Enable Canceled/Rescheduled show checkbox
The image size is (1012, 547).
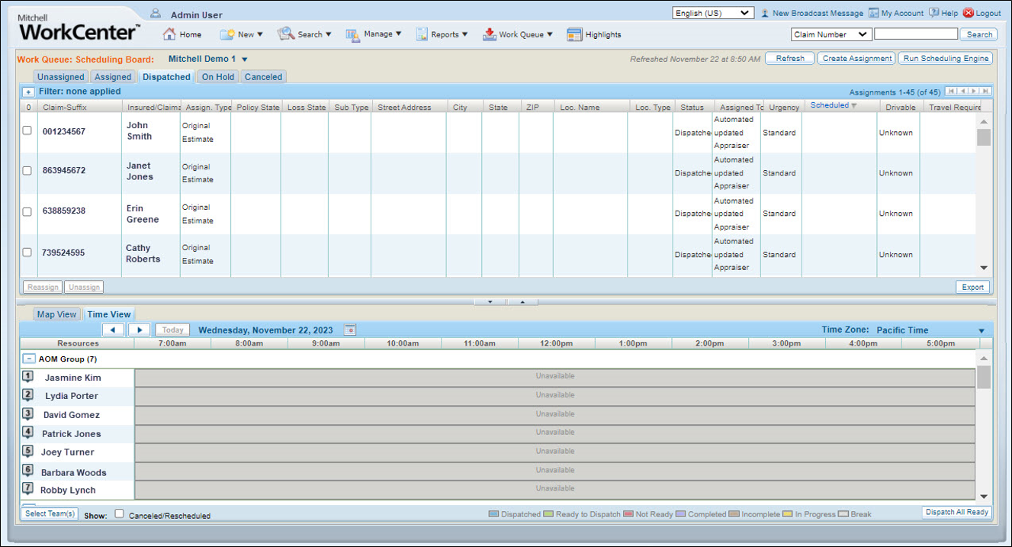point(119,514)
